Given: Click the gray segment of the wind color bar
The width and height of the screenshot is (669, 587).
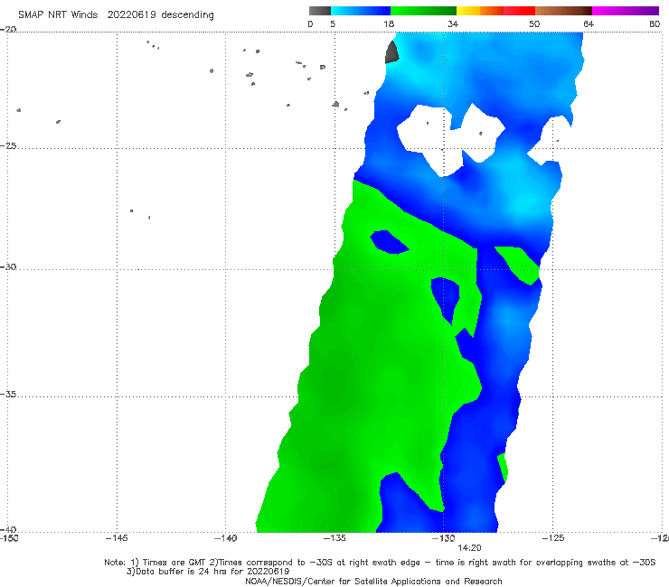Looking at the screenshot, I should coord(319,11).
